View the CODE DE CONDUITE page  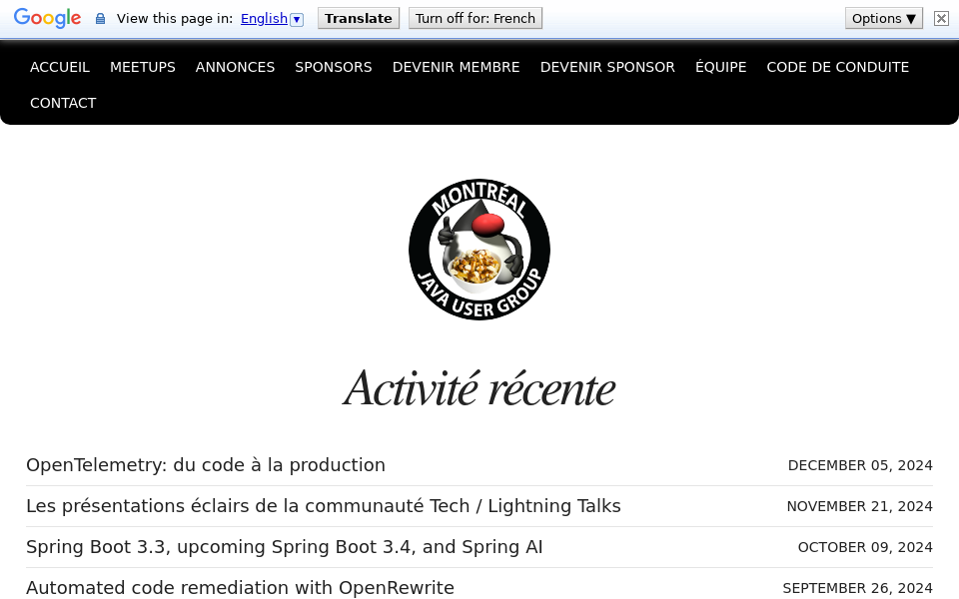click(x=837, y=67)
